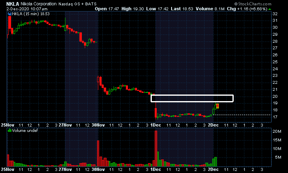Click the Volume undef legend label

[25, 131]
